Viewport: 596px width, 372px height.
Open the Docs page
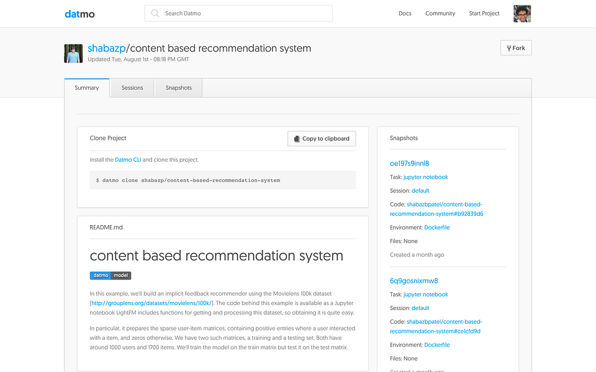tap(405, 13)
